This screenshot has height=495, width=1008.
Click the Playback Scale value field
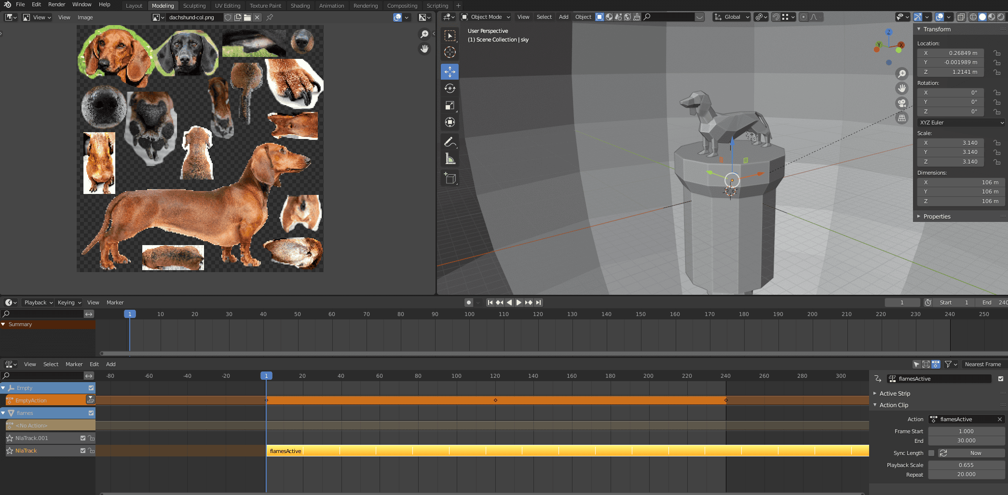[x=966, y=465]
